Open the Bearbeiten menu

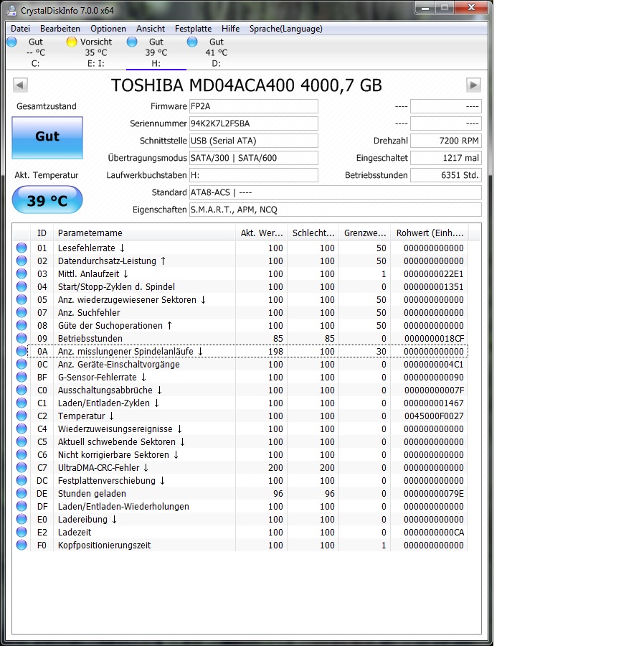coord(60,29)
